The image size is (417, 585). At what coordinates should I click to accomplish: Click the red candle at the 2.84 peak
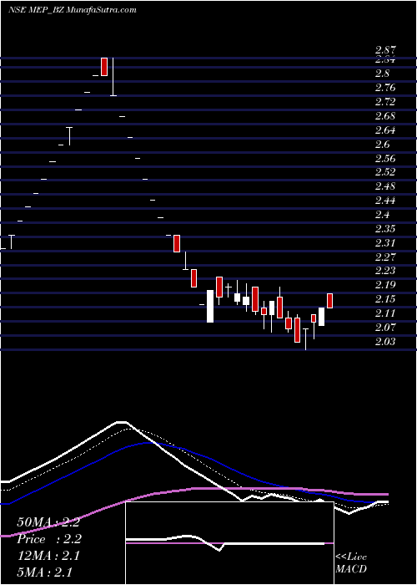[x=104, y=67]
